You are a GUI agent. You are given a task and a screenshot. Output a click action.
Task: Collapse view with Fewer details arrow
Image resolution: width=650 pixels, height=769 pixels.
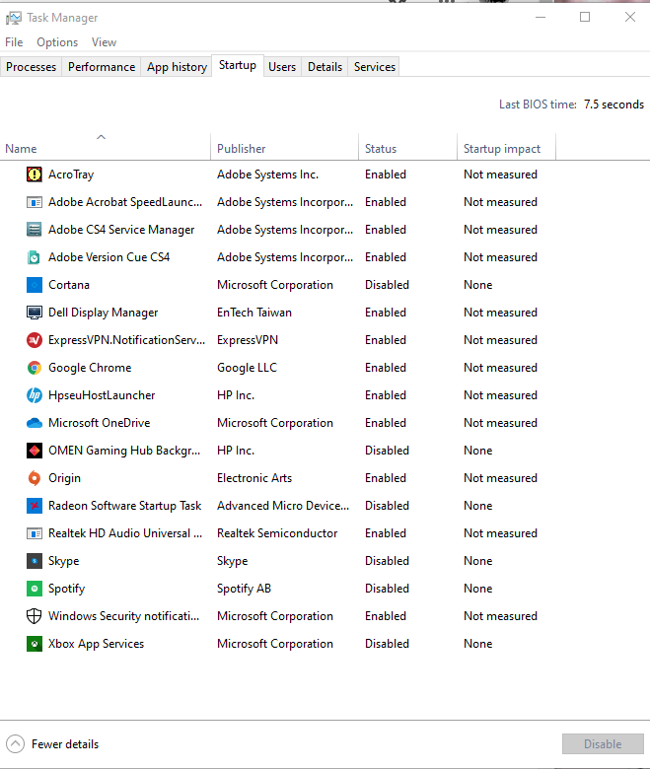tap(15, 744)
